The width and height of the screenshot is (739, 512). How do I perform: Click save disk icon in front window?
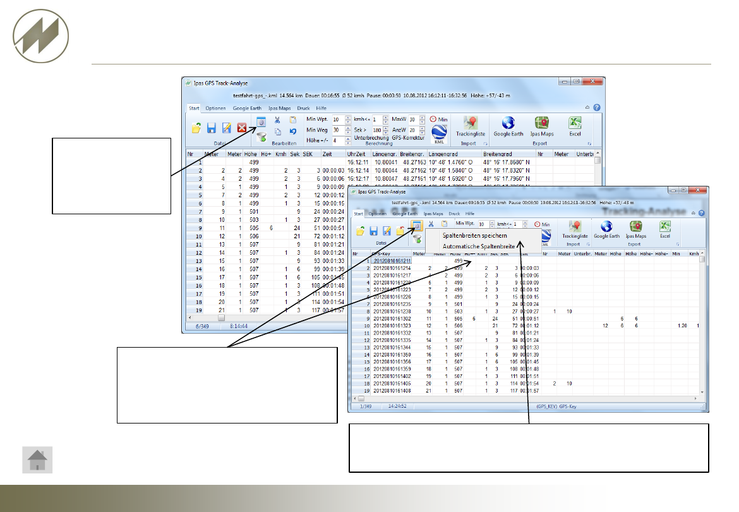point(374,231)
